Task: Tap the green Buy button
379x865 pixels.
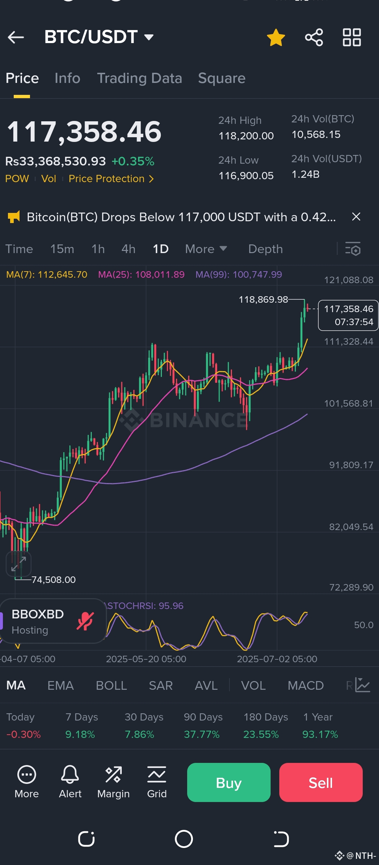Action: (x=229, y=782)
